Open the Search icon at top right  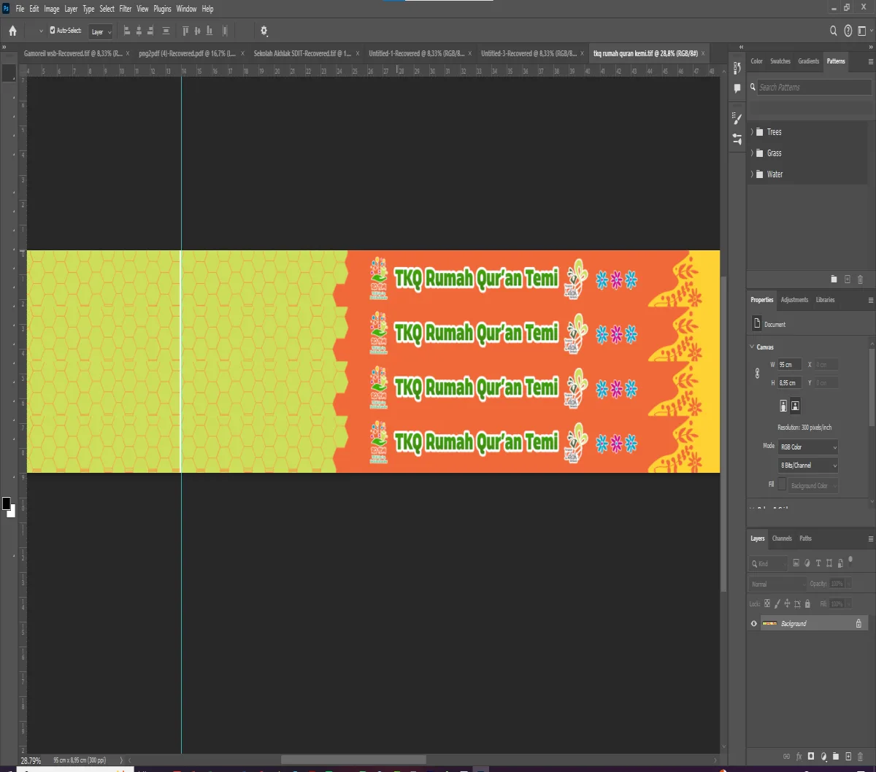tap(833, 31)
